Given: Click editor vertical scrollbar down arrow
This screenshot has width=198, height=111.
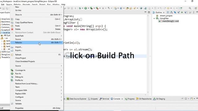Looking at the screenshot, I should (x=148, y=92).
